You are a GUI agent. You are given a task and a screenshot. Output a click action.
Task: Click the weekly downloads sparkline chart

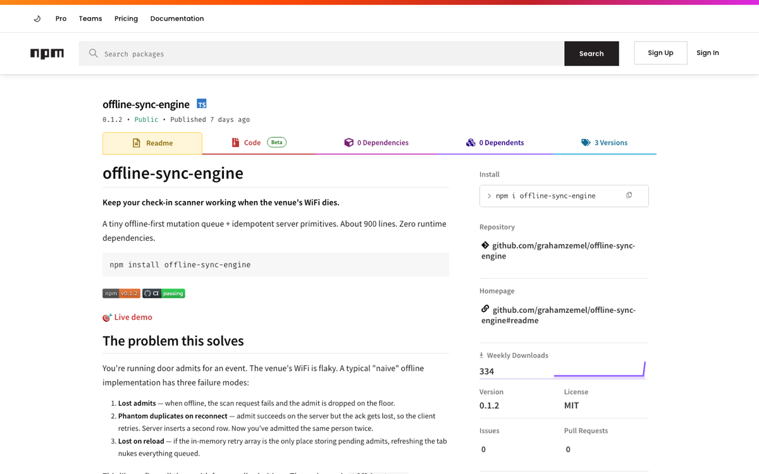coord(600,369)
